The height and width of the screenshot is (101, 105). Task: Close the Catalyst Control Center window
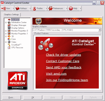point(102,3)
